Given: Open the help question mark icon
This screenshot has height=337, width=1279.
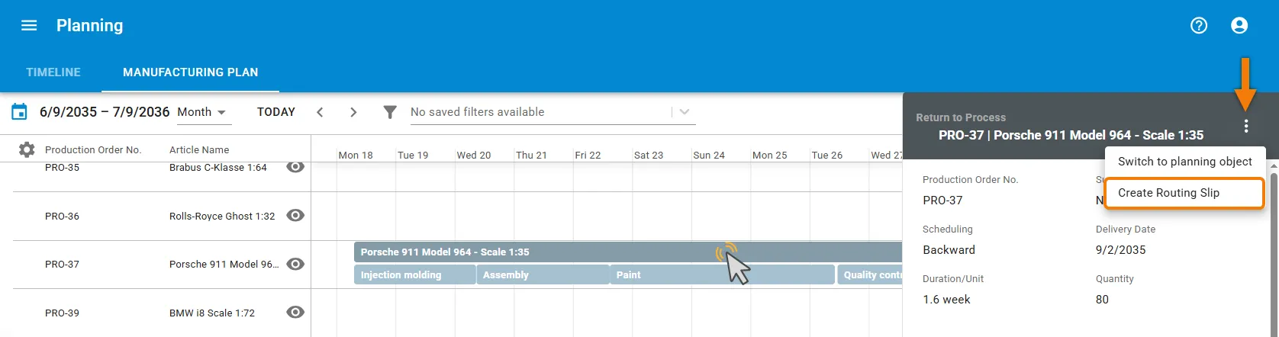Looking at the screenshot, I should [x=1199, y=25].
